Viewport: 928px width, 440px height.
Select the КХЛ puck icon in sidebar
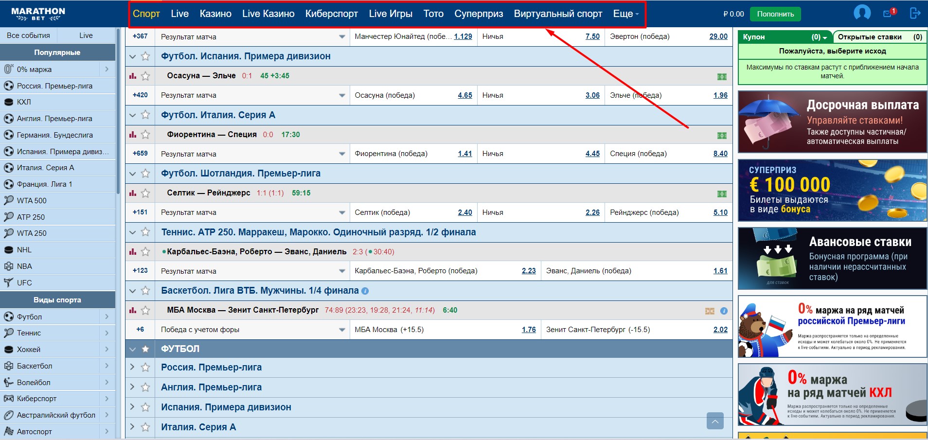click(x=8, y=102)
